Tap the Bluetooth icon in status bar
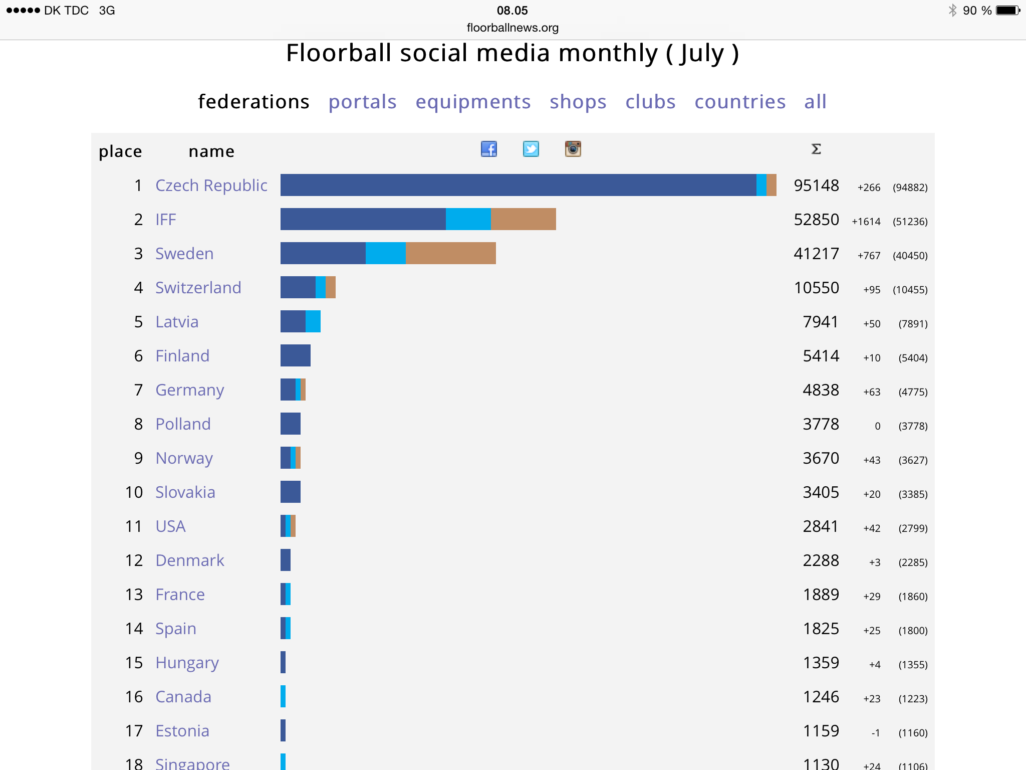 pyautogui.click(x=952, y=11)
